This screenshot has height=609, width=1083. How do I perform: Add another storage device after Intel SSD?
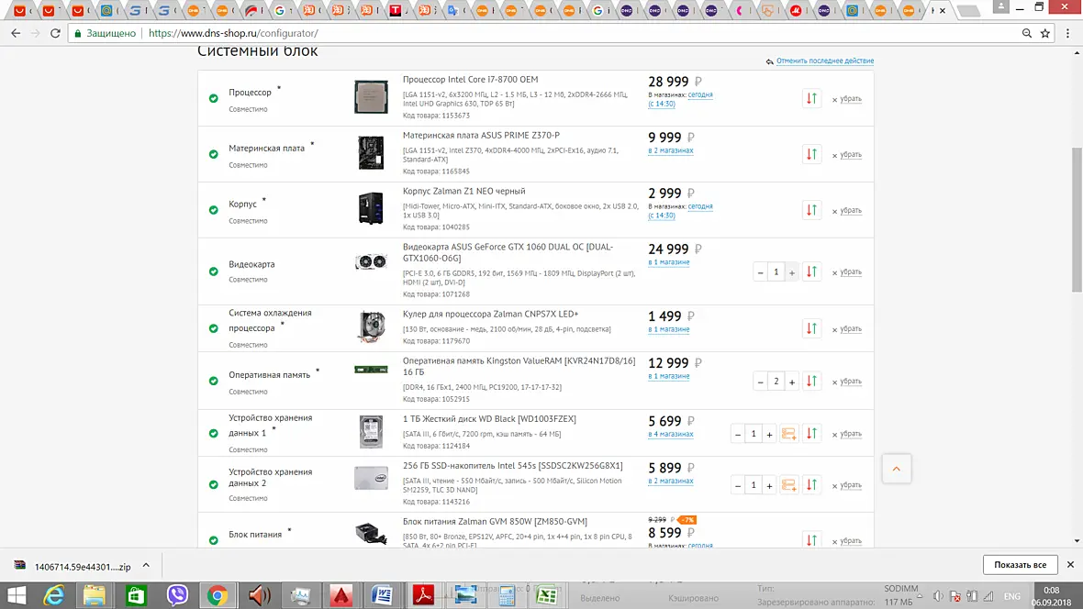click(788, 484)
